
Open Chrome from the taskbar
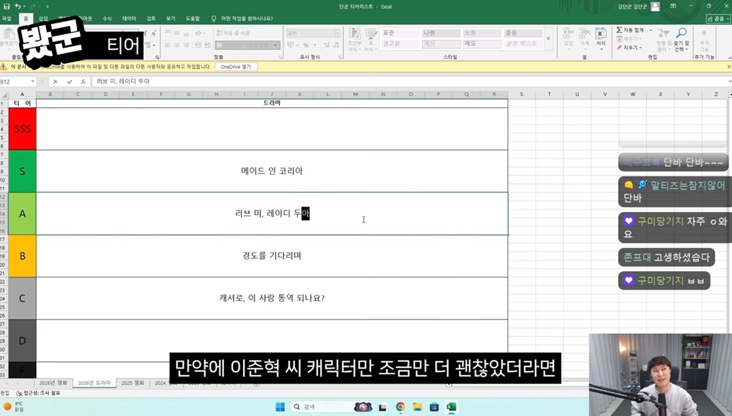click(400, 407)
